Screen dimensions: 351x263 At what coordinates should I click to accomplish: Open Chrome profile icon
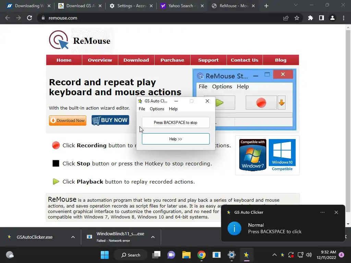(x=332, y=18)
